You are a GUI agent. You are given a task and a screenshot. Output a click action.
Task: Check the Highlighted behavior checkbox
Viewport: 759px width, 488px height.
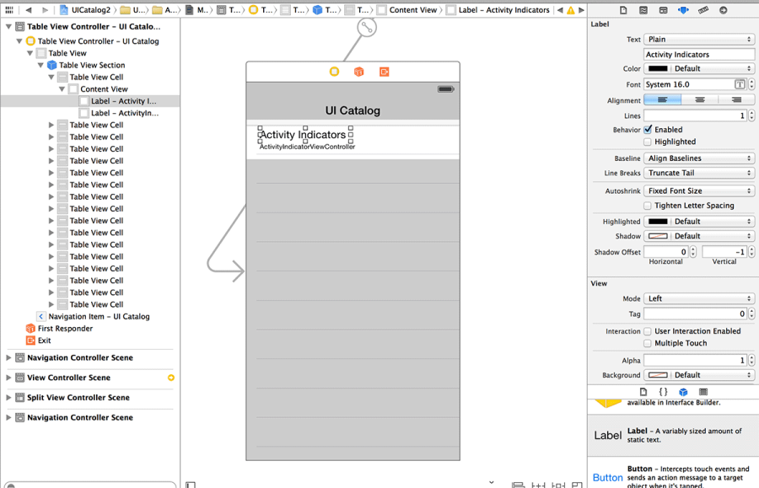(649, 141)
